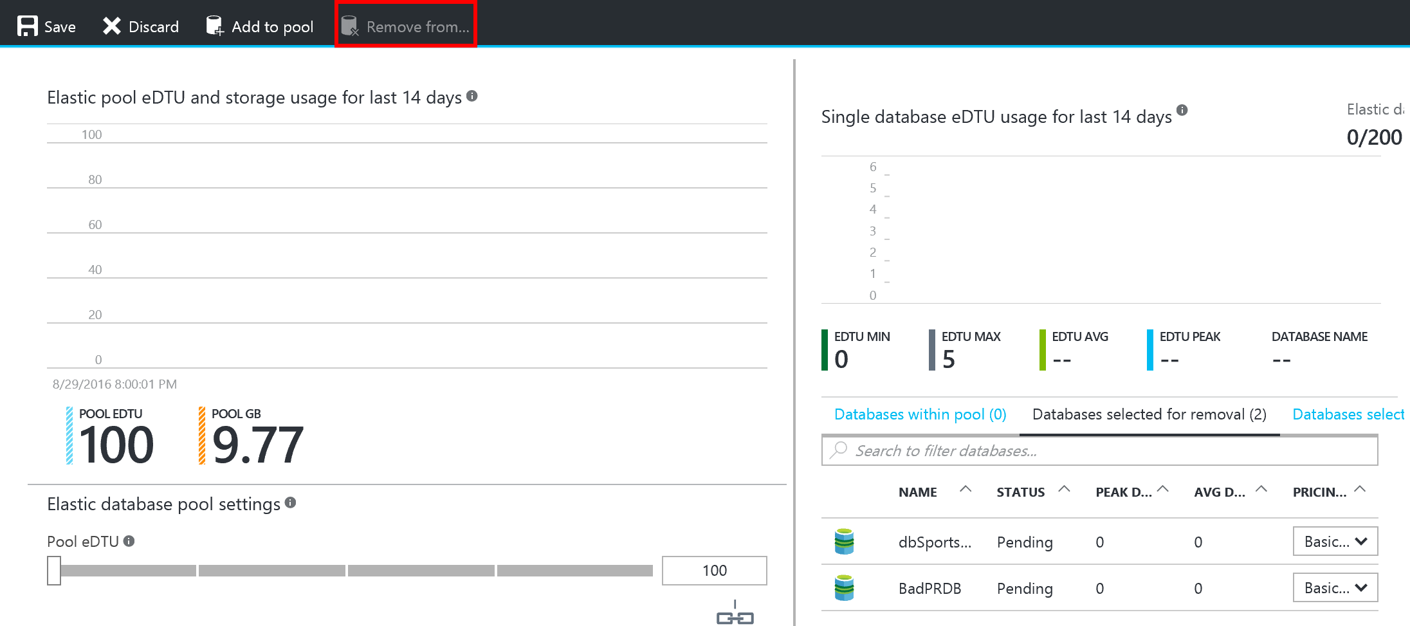Image resolution: width=1410 pixels, height=626 pixels.
Task: Switch to Databases within pool tab
Action: click(x=920, y=414)
